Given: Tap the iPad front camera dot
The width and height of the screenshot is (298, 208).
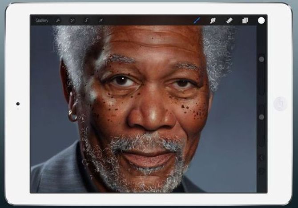Looking at the screenshot, I should coord(18,104).
